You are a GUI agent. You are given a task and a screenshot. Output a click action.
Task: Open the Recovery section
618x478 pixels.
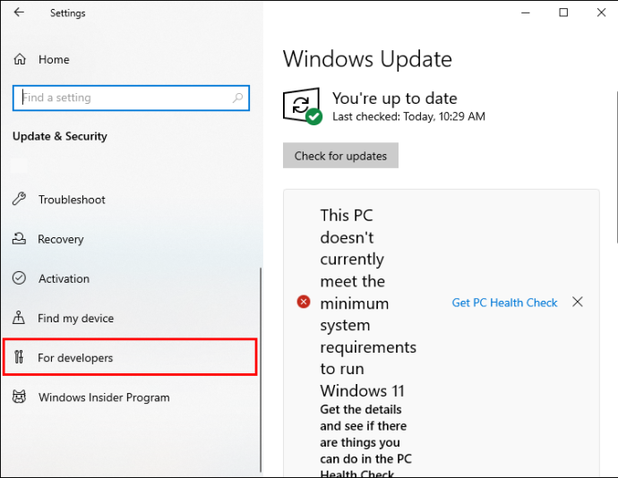click(x=130, y=239)
